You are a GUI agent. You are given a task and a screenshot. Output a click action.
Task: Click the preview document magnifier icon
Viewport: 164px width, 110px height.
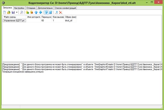(x=22, y=12)
